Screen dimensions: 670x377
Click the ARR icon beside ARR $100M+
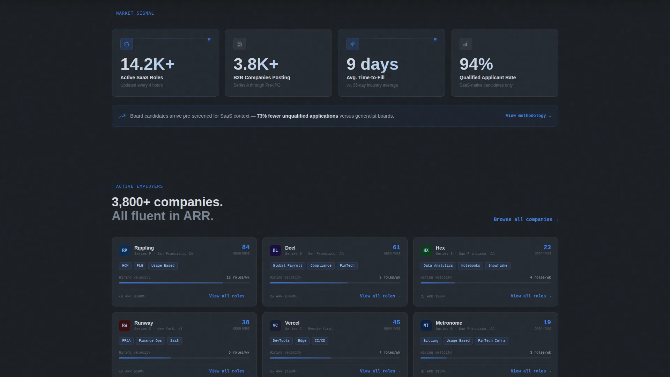(x=272, y=371)
